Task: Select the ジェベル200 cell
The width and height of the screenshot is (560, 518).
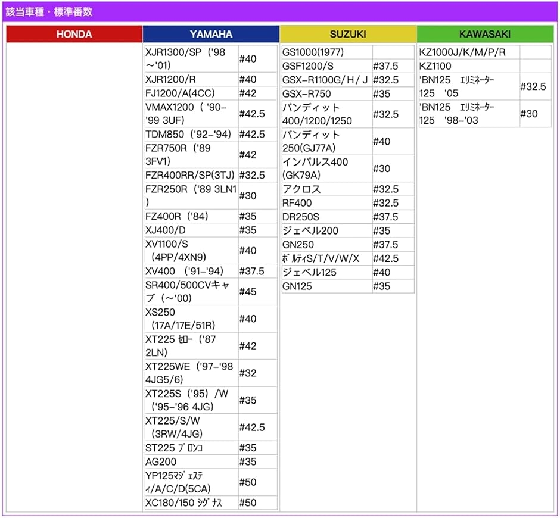Action: point(327,231)
